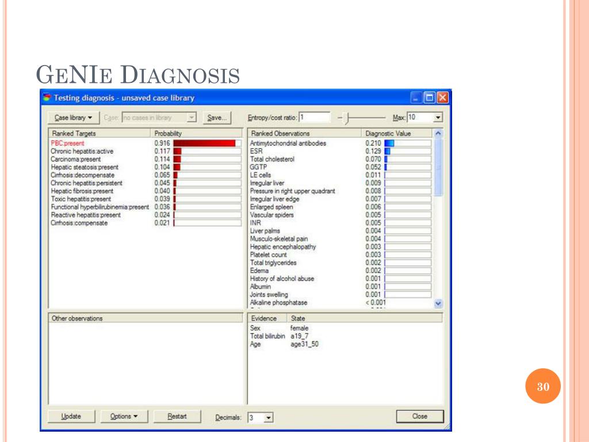Select Cirrhosis:compensate target
Image resolution: width=589 pixels, height=442 pixels.
tap(146, 223)
